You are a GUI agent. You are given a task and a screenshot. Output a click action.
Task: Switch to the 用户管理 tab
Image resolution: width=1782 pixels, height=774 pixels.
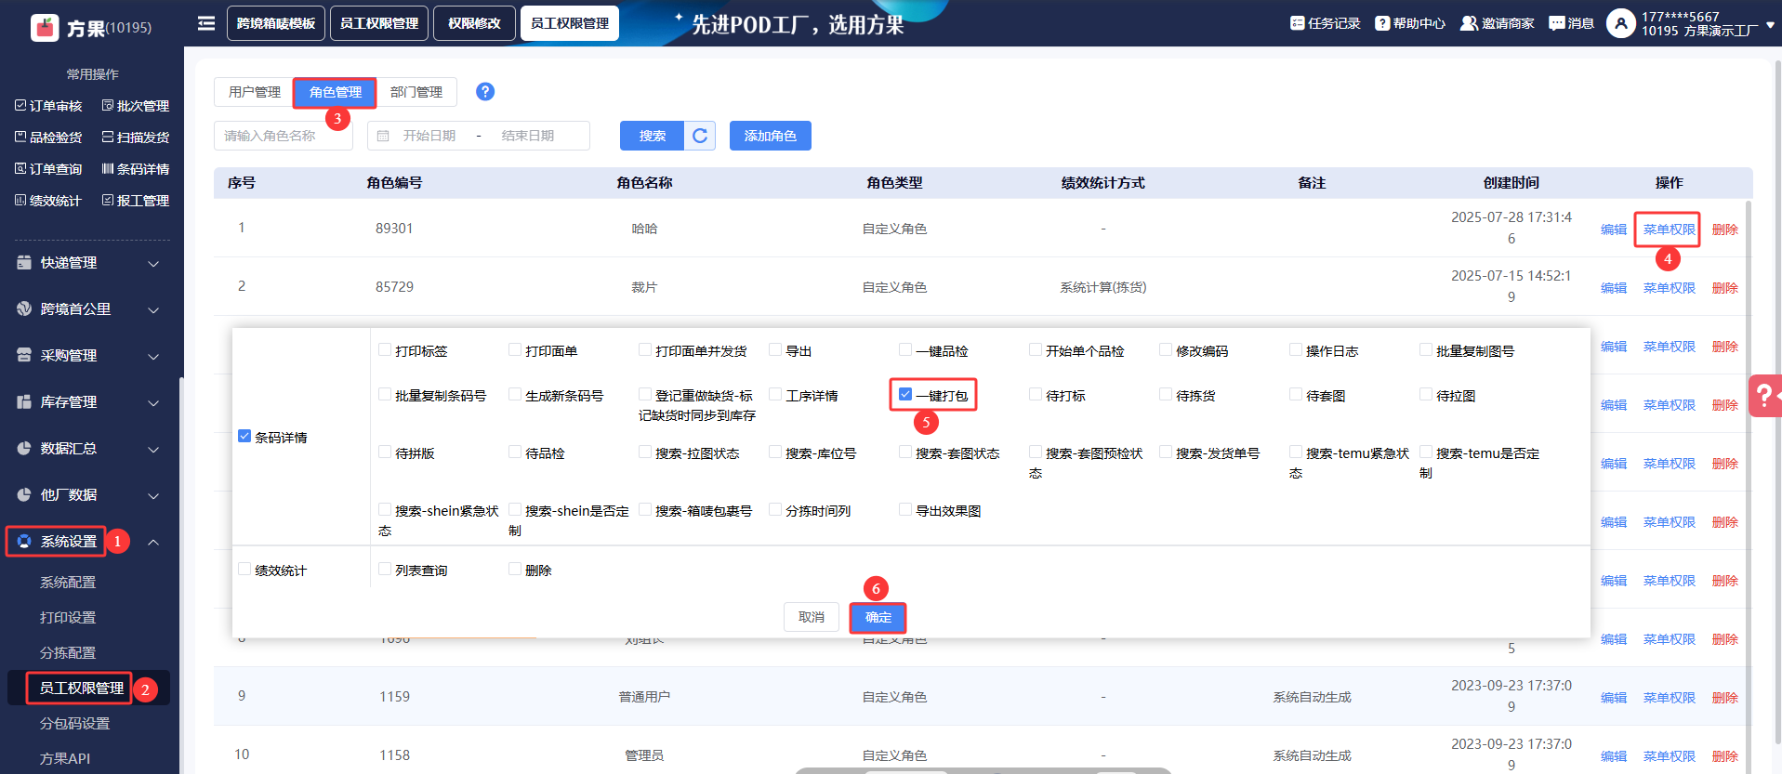tap(254, 92)
